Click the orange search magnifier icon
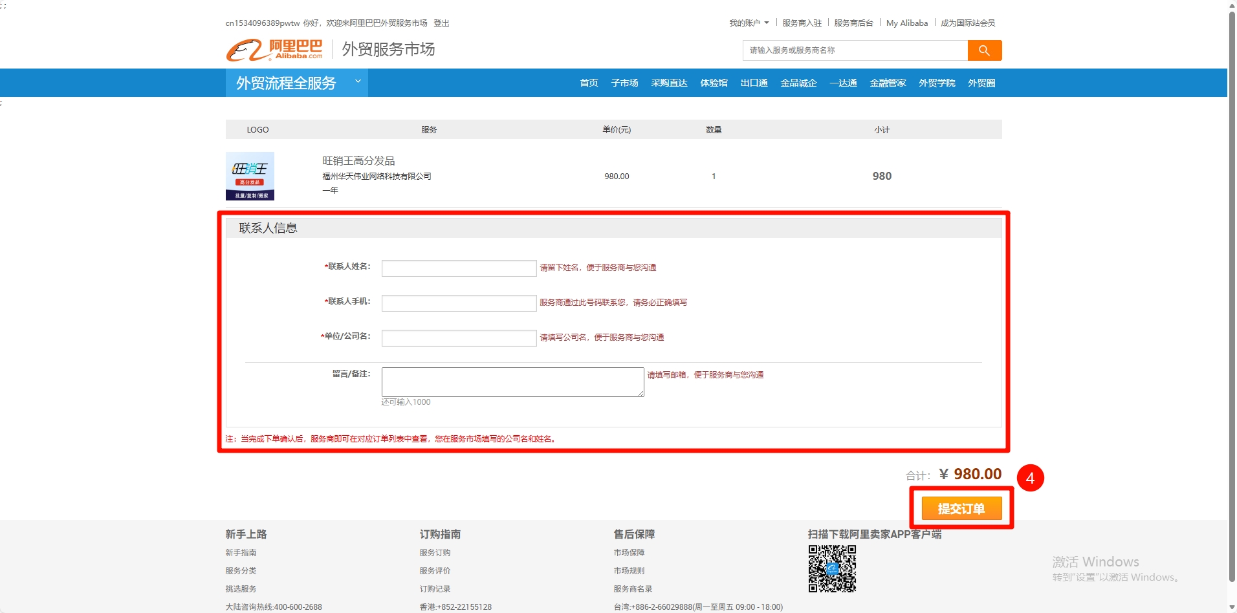This screenshot has width=1237, height=613. pos(984,50)
